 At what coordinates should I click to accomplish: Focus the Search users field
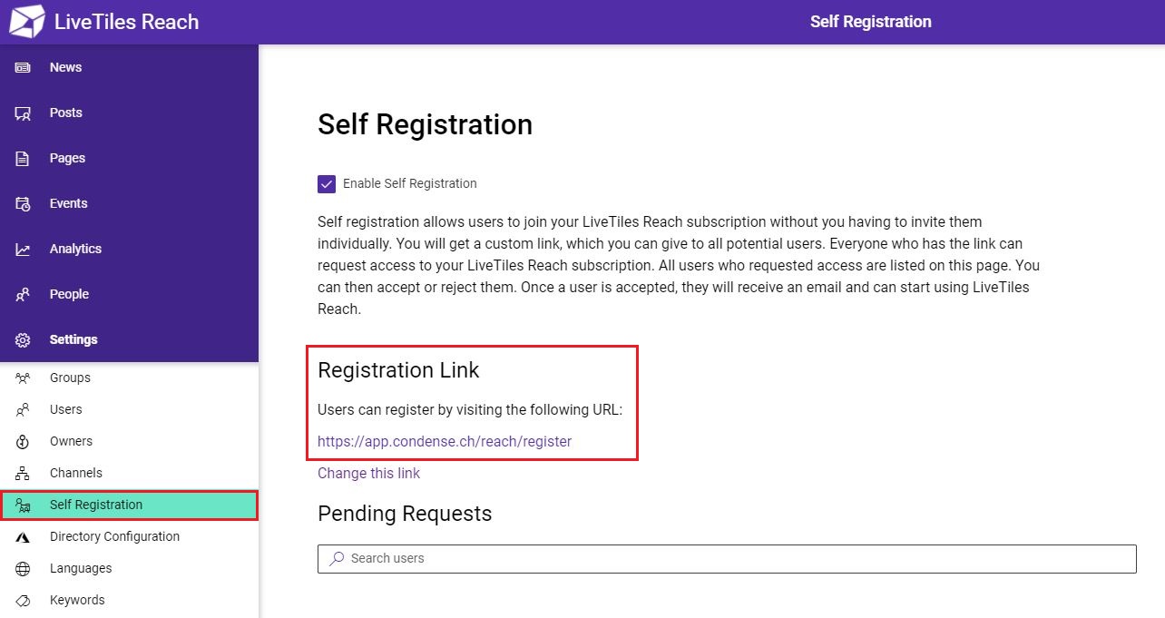[x=727, y=558]
